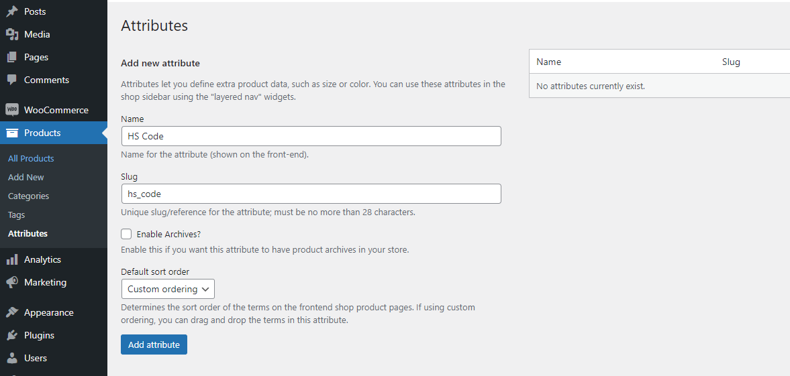The image size is (790, 376).
Task: Go to All Products submenu
Action: 31,158
